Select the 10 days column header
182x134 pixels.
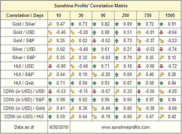point(59,15)
